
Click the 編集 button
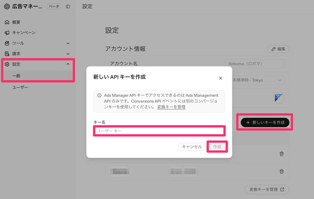[x=278, y=49]
